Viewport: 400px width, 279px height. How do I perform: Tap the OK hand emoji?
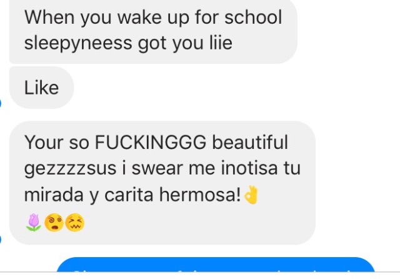point(251,195)
